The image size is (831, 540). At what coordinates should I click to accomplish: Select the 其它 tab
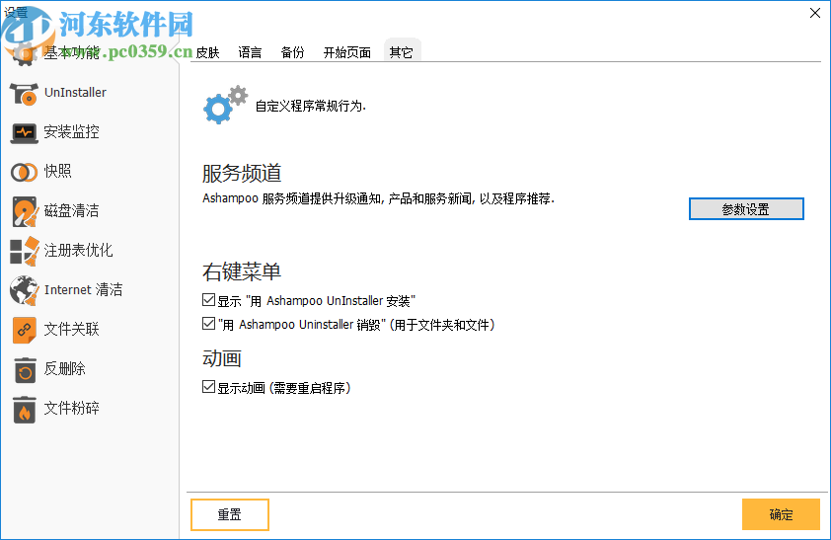click(x=402, y=52)
